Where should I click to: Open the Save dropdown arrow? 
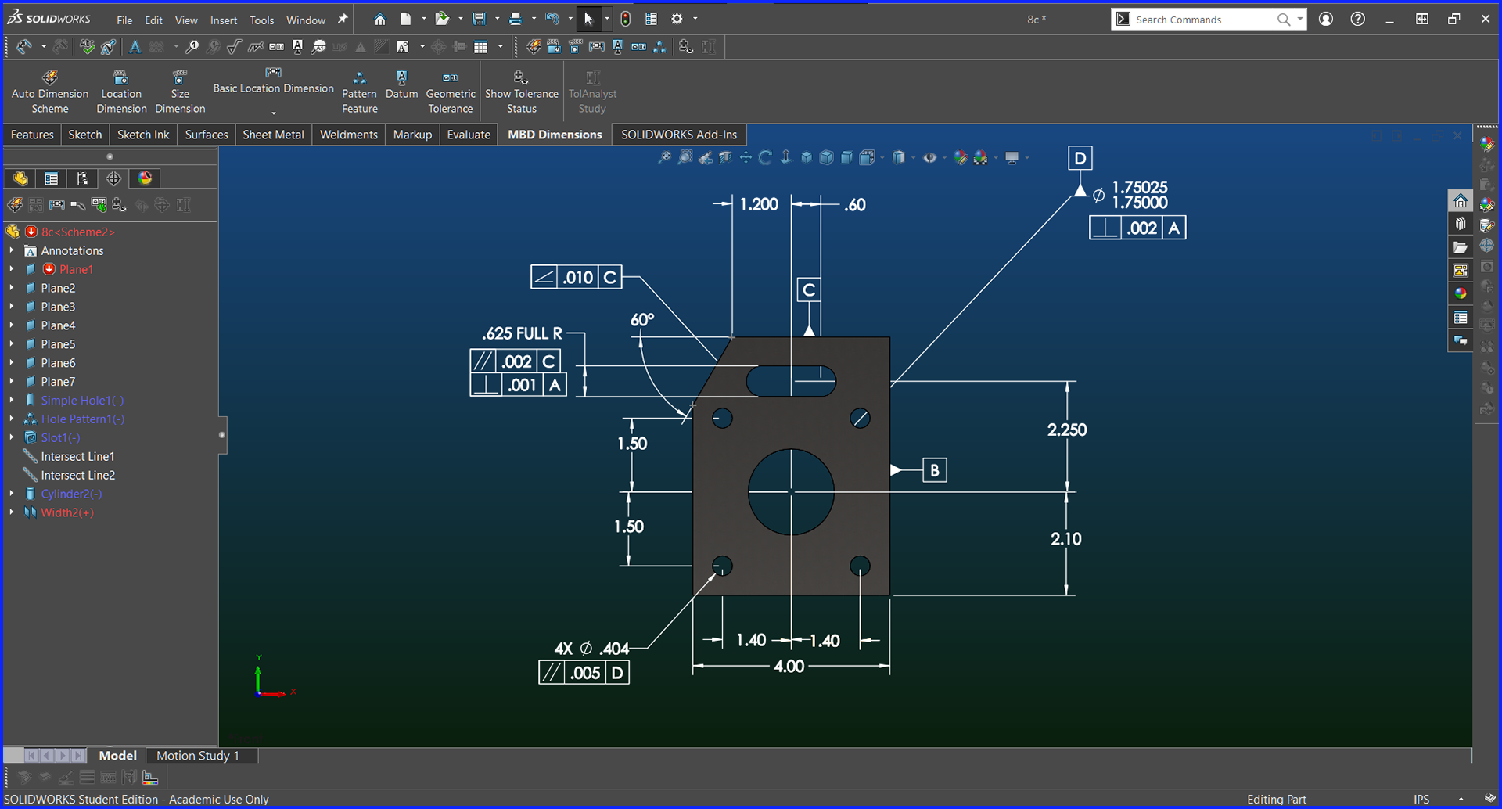[497, 19]
